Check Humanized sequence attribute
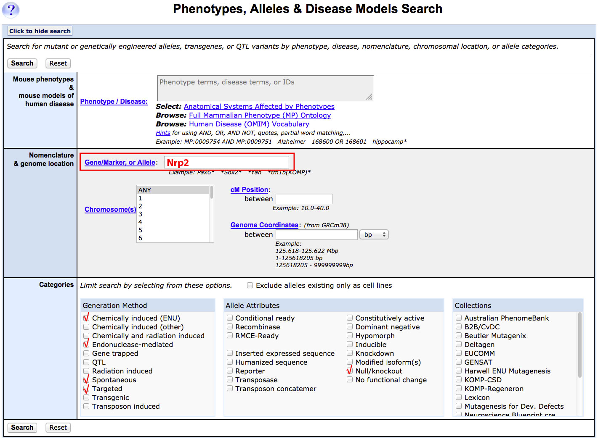Screen dimensions: 598x439 pos(230,362)
